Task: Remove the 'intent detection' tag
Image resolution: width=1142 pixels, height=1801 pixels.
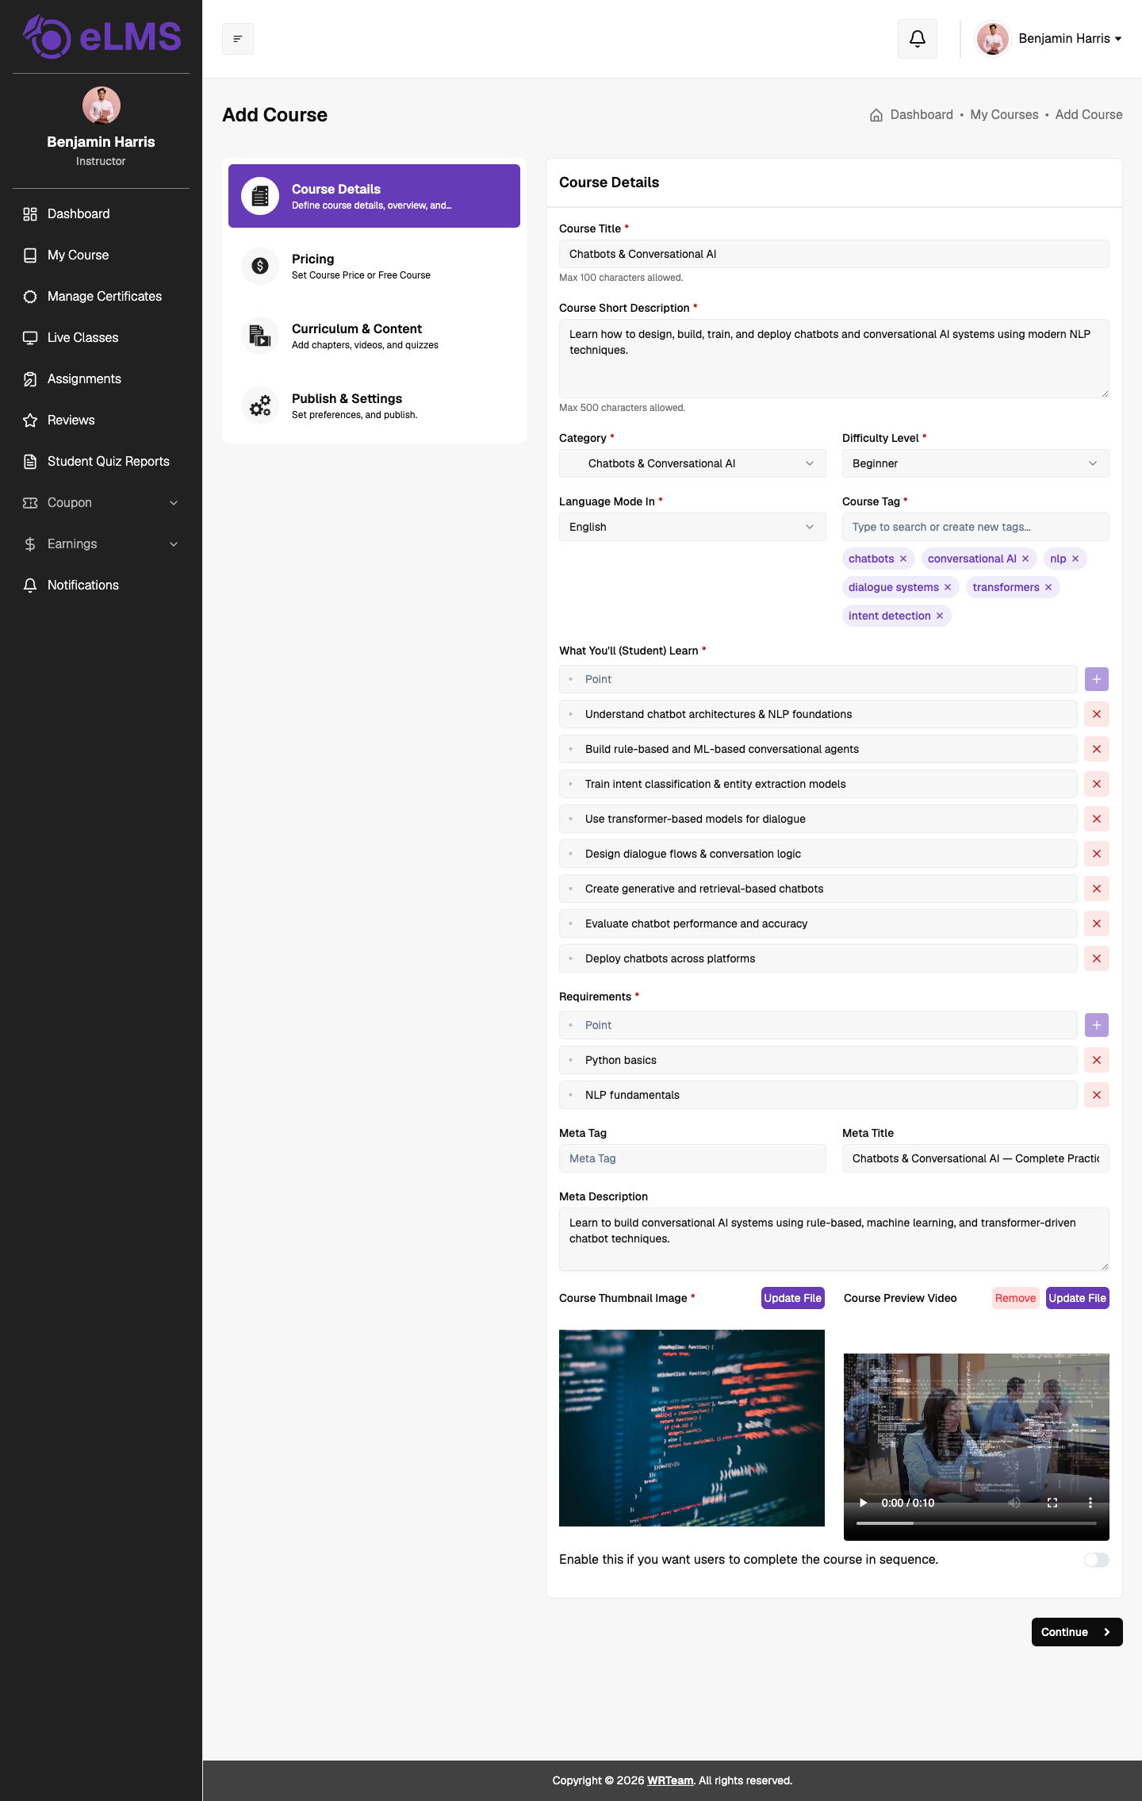Action: point(940,616)
